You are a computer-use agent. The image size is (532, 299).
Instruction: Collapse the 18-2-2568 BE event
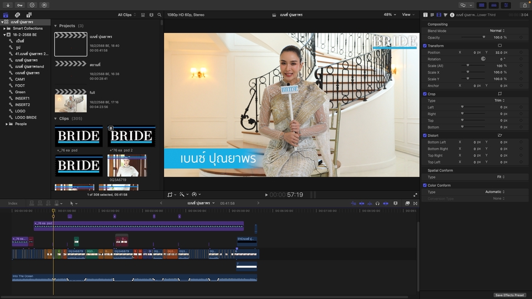[x=5, y=34]
